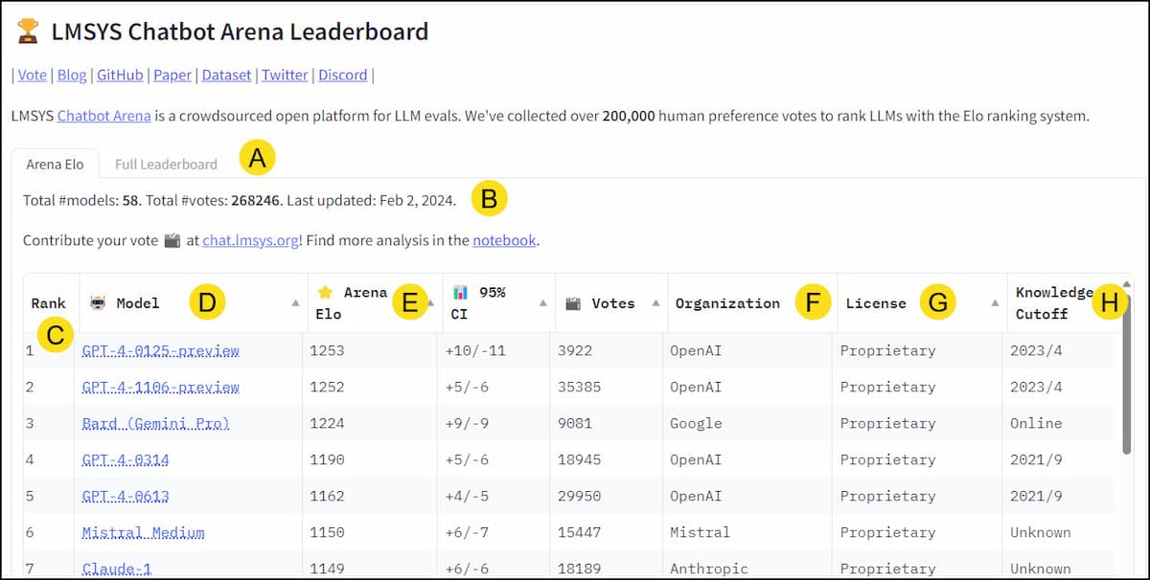Open the Paper link
Image resolution: width=1150 pixels, height=580 pixels.
pyautogui.click(x=172, y=75)
